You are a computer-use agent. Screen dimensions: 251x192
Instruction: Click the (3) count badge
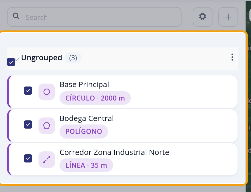(73, 58)
